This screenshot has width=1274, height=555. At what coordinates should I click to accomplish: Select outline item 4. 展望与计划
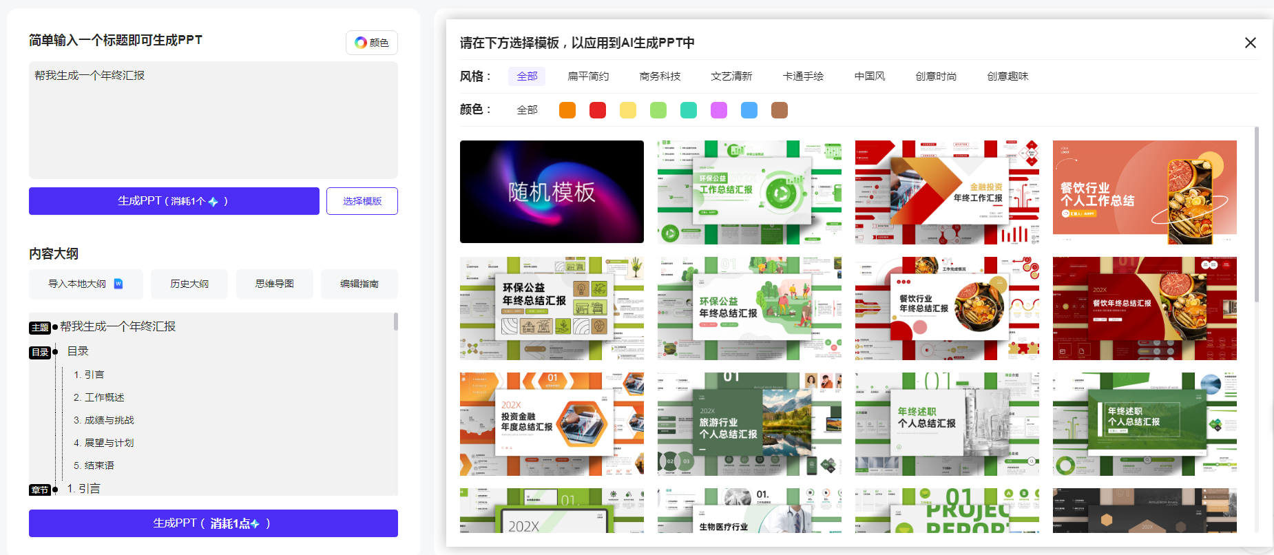tap(103, 443)
